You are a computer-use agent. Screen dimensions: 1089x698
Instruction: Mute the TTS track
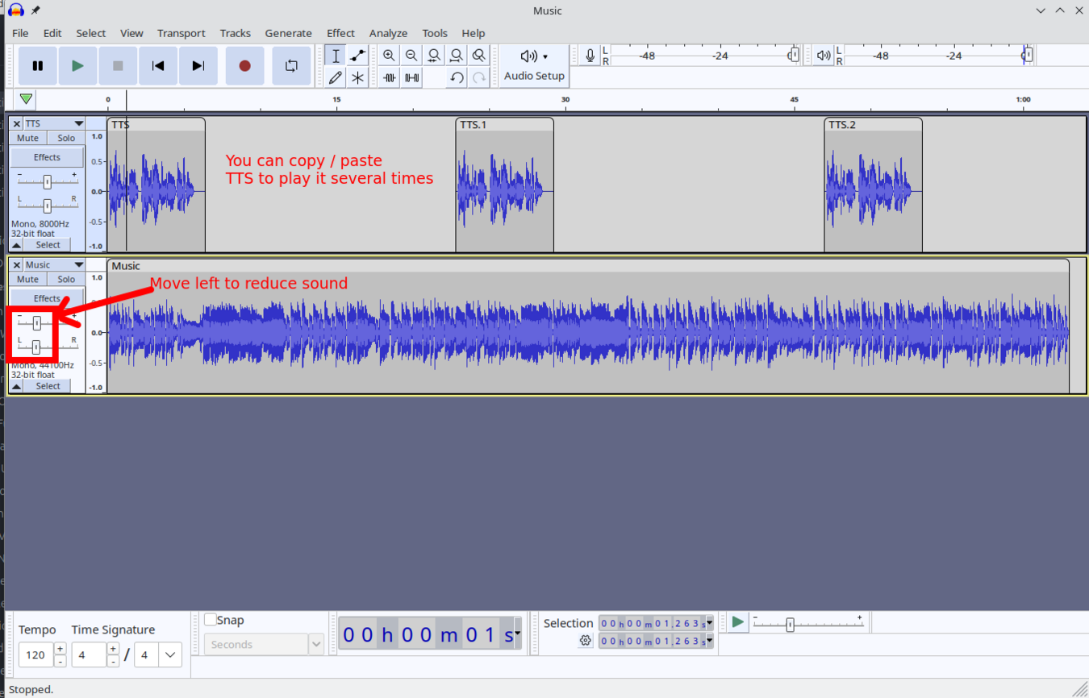click(28, 138)
